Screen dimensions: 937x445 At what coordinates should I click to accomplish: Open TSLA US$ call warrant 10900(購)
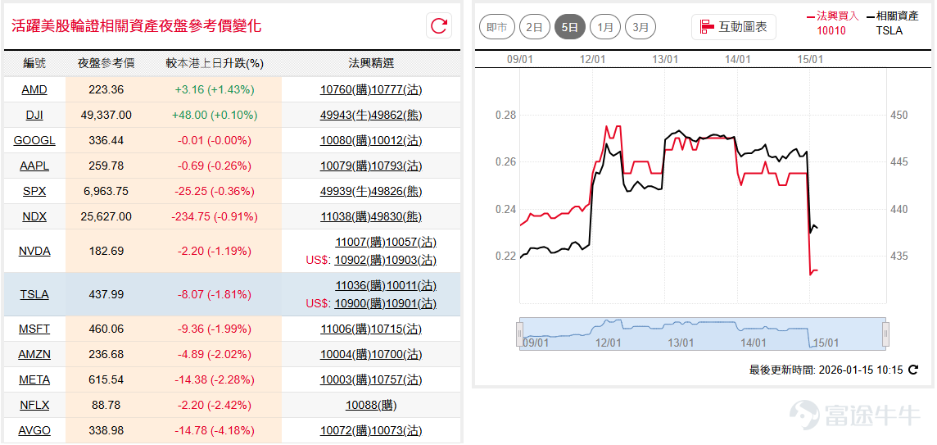(x=360, y=304)
